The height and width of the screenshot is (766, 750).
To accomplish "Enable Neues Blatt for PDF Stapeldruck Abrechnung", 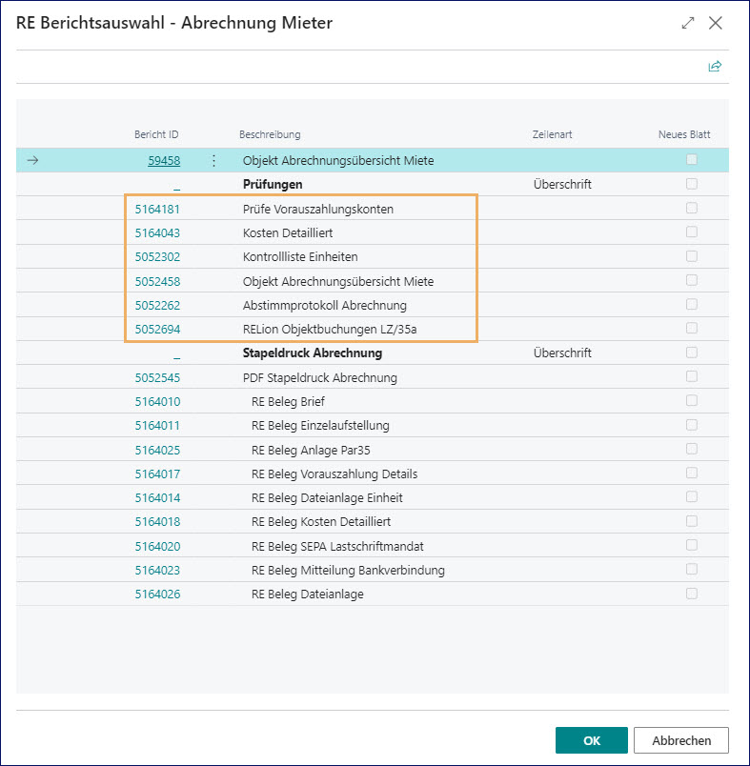I will pyautogui.click(x=692, y=377).
